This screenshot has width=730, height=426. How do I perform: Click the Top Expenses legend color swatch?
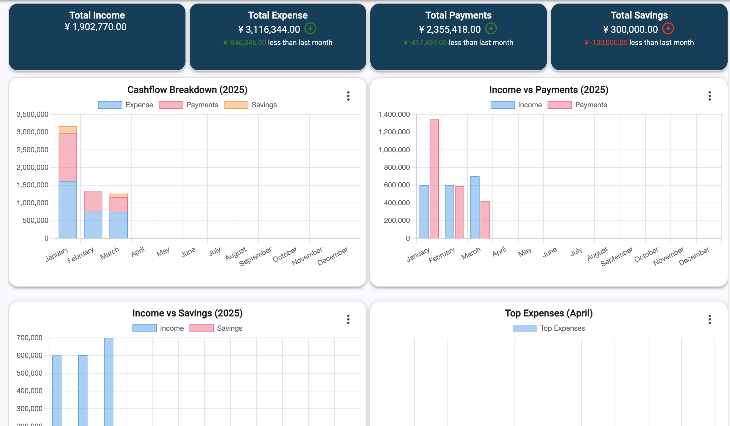(525, 328)
